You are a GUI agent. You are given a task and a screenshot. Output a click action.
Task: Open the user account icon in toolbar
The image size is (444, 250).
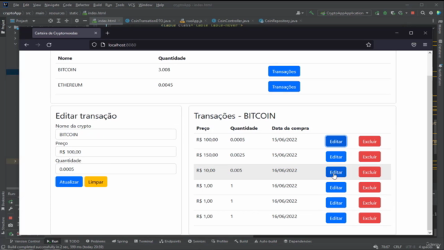[x=299, y=13]
